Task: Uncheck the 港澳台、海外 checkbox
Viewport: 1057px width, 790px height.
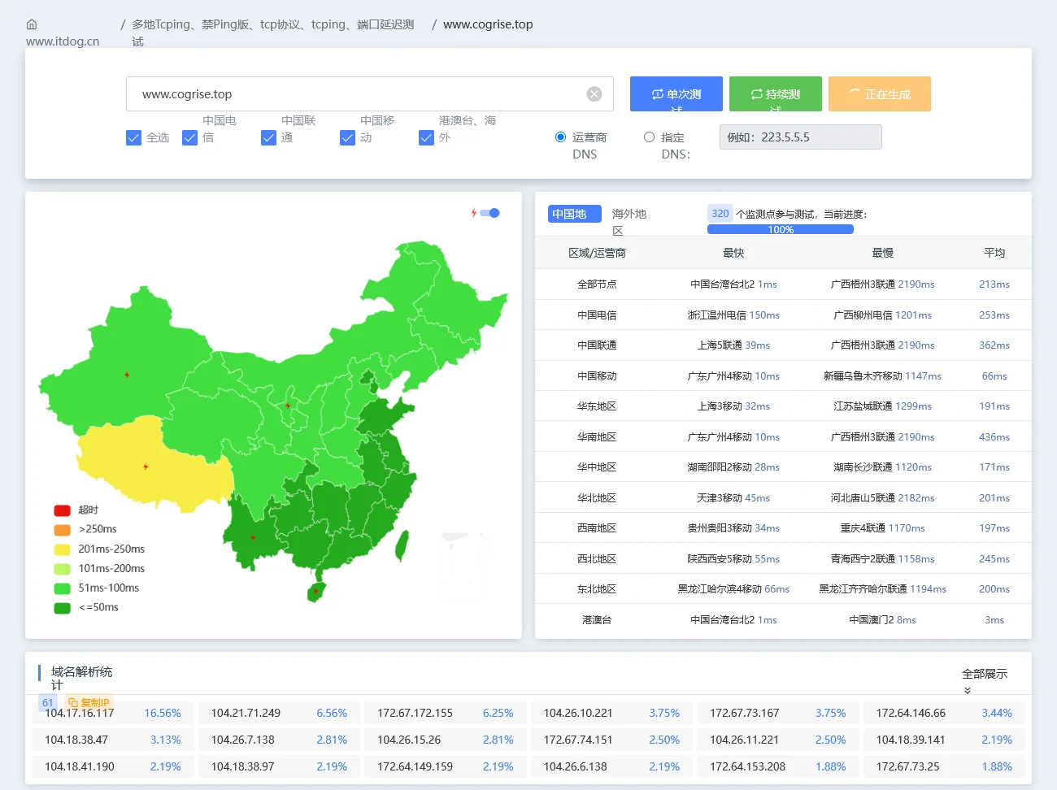Action: point(426,137)
